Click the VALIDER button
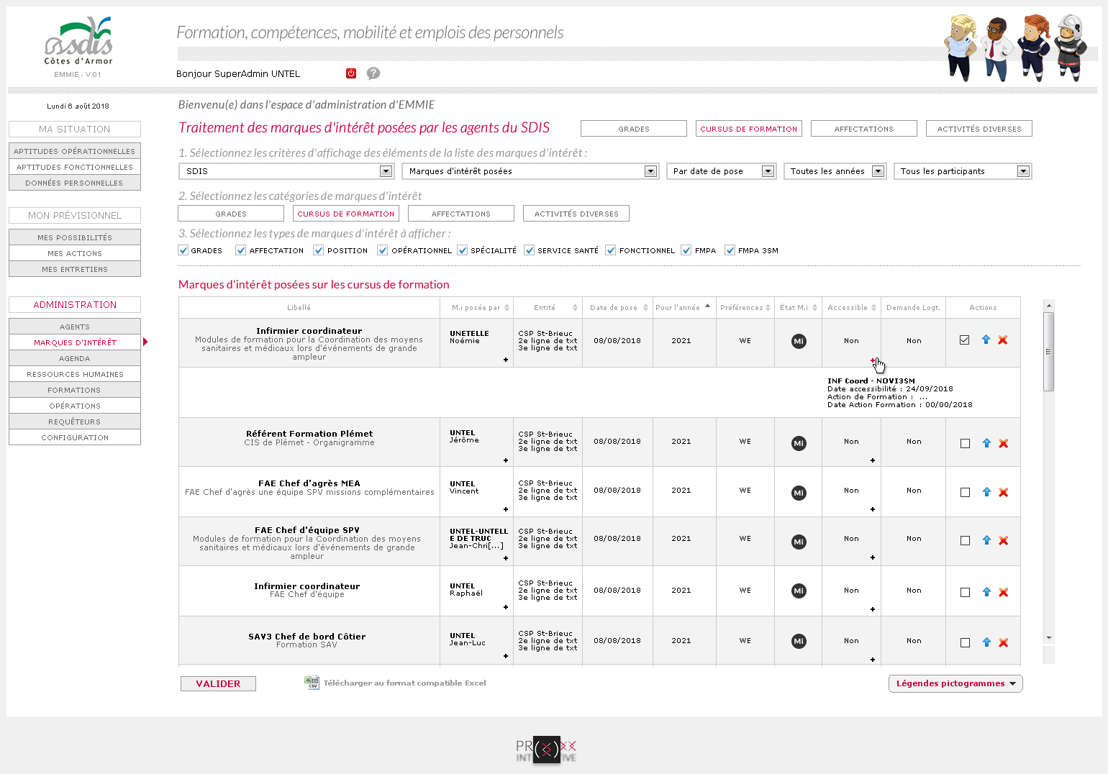The height and width of the screenshot is (774, 1108). 218,683
